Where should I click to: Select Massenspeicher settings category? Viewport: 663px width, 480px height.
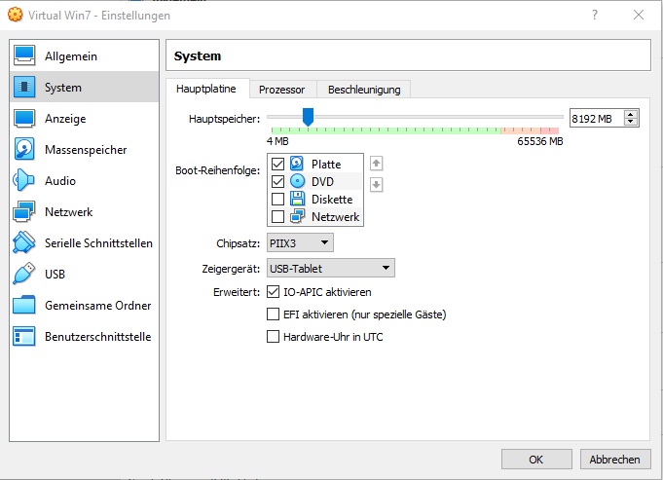84,149
